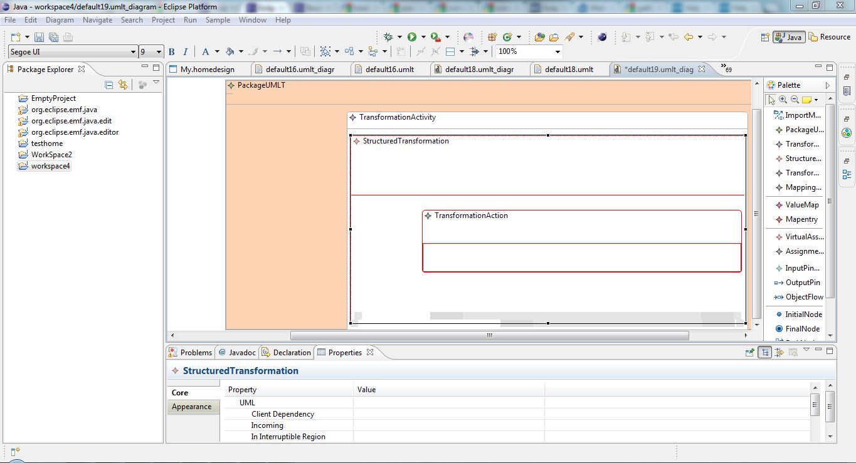Open the Project menu
Screen dimensions: 856x463
click(x=163, y=20)
